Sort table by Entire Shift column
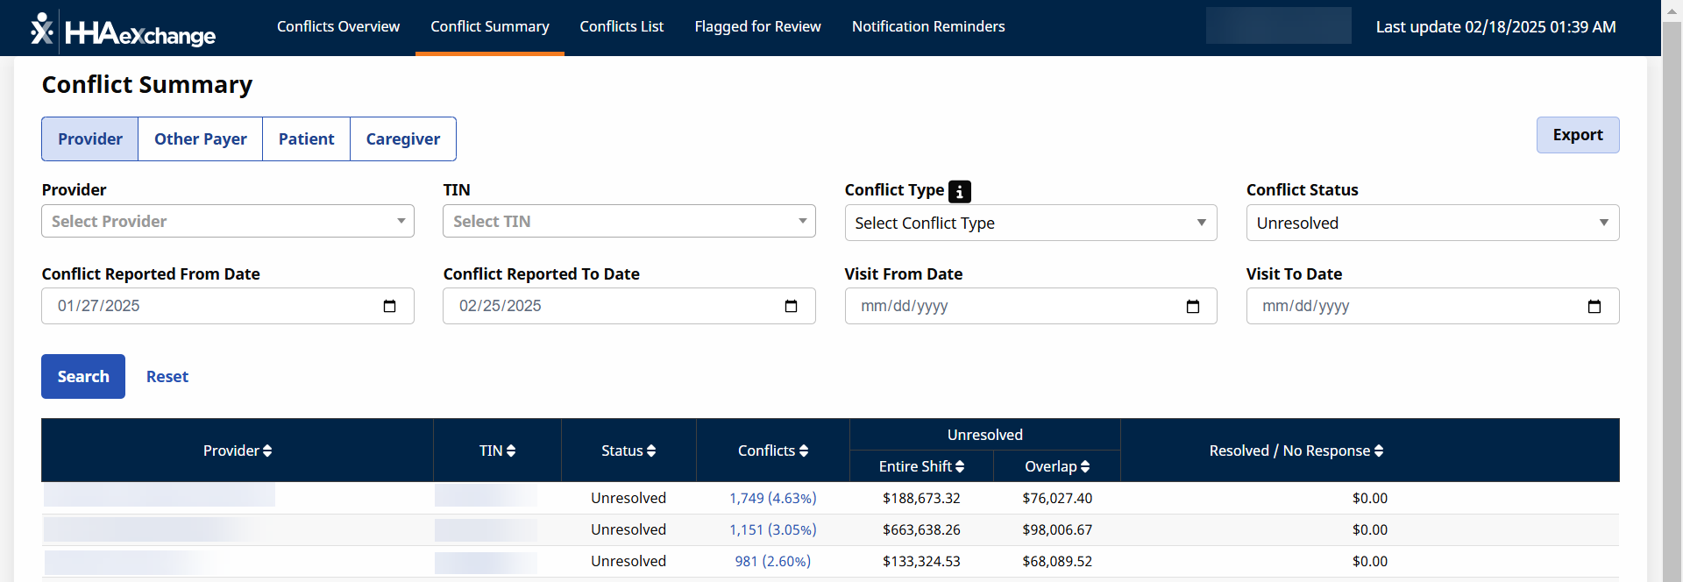The width and height of the screenshot is (1683, 582). coord(921,466)
